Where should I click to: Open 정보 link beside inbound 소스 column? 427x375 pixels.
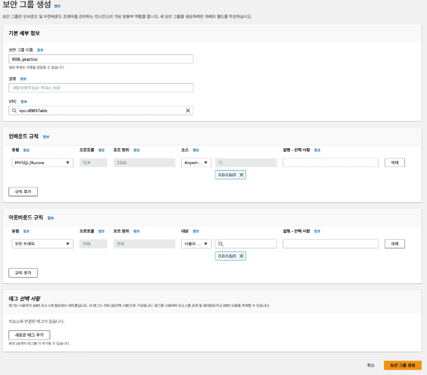[196, 150]
